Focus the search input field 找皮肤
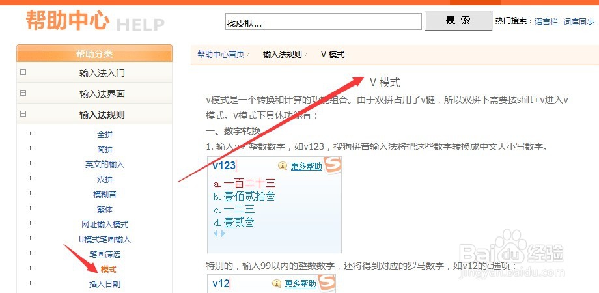This screenshot has width=599, height=293. tap(323, 21)
